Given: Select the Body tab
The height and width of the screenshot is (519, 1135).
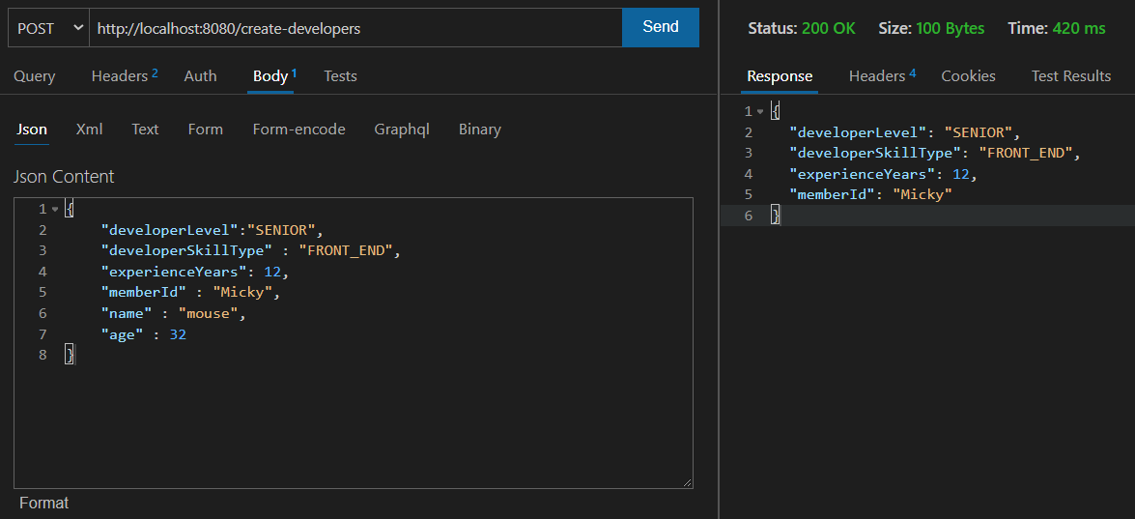Looking at the screenshot, I should coord(274,76).
